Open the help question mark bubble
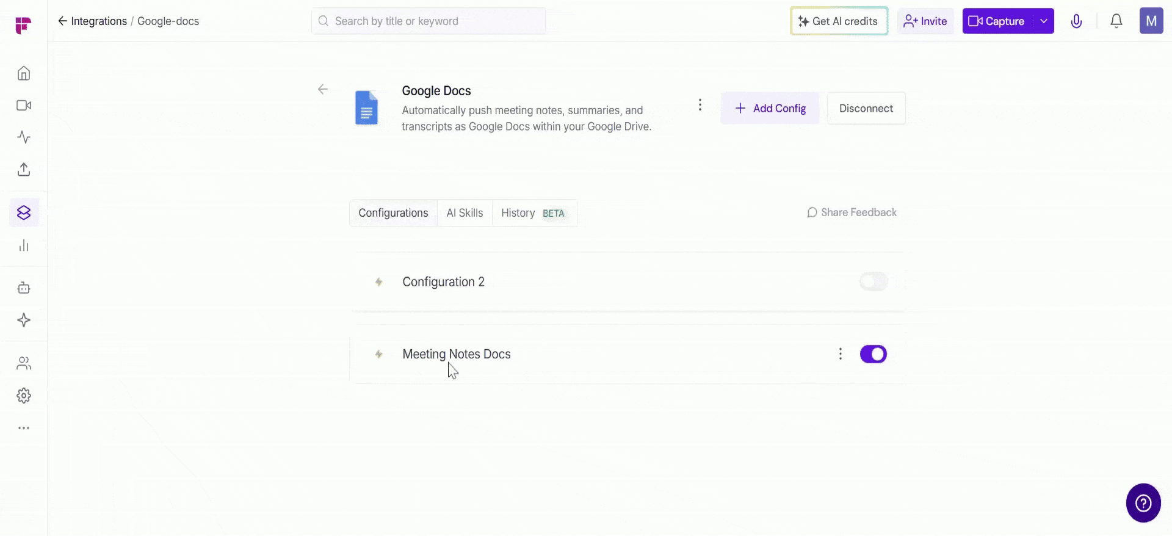Viewport: 1172px width, 536px height. [1143, 503]
